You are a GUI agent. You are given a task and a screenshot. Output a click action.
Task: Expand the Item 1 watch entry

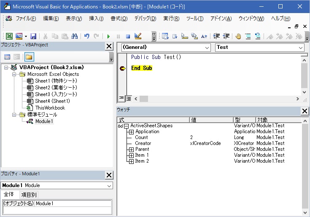point(131,155)
